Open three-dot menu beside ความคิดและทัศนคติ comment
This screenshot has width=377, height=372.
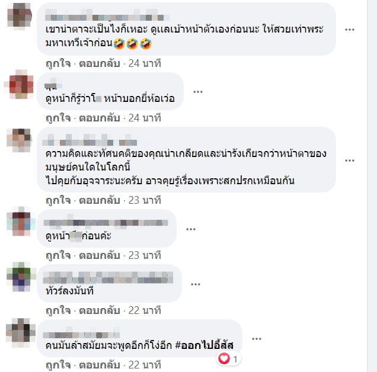350,161
